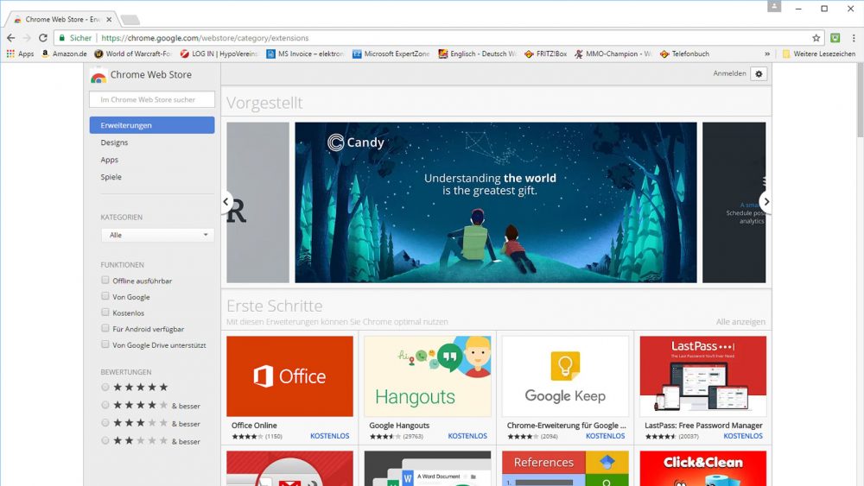Bookmark page using the star icon
Screen dimensions: 864x486
816,38
